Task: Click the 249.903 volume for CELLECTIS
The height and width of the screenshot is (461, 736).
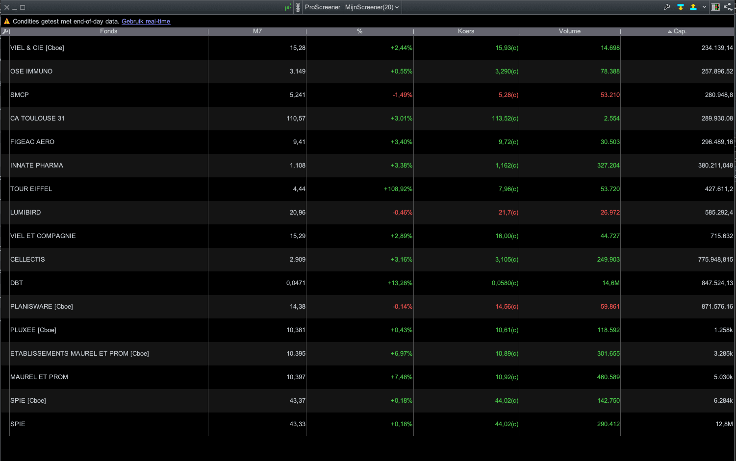Action: point(609,260)
